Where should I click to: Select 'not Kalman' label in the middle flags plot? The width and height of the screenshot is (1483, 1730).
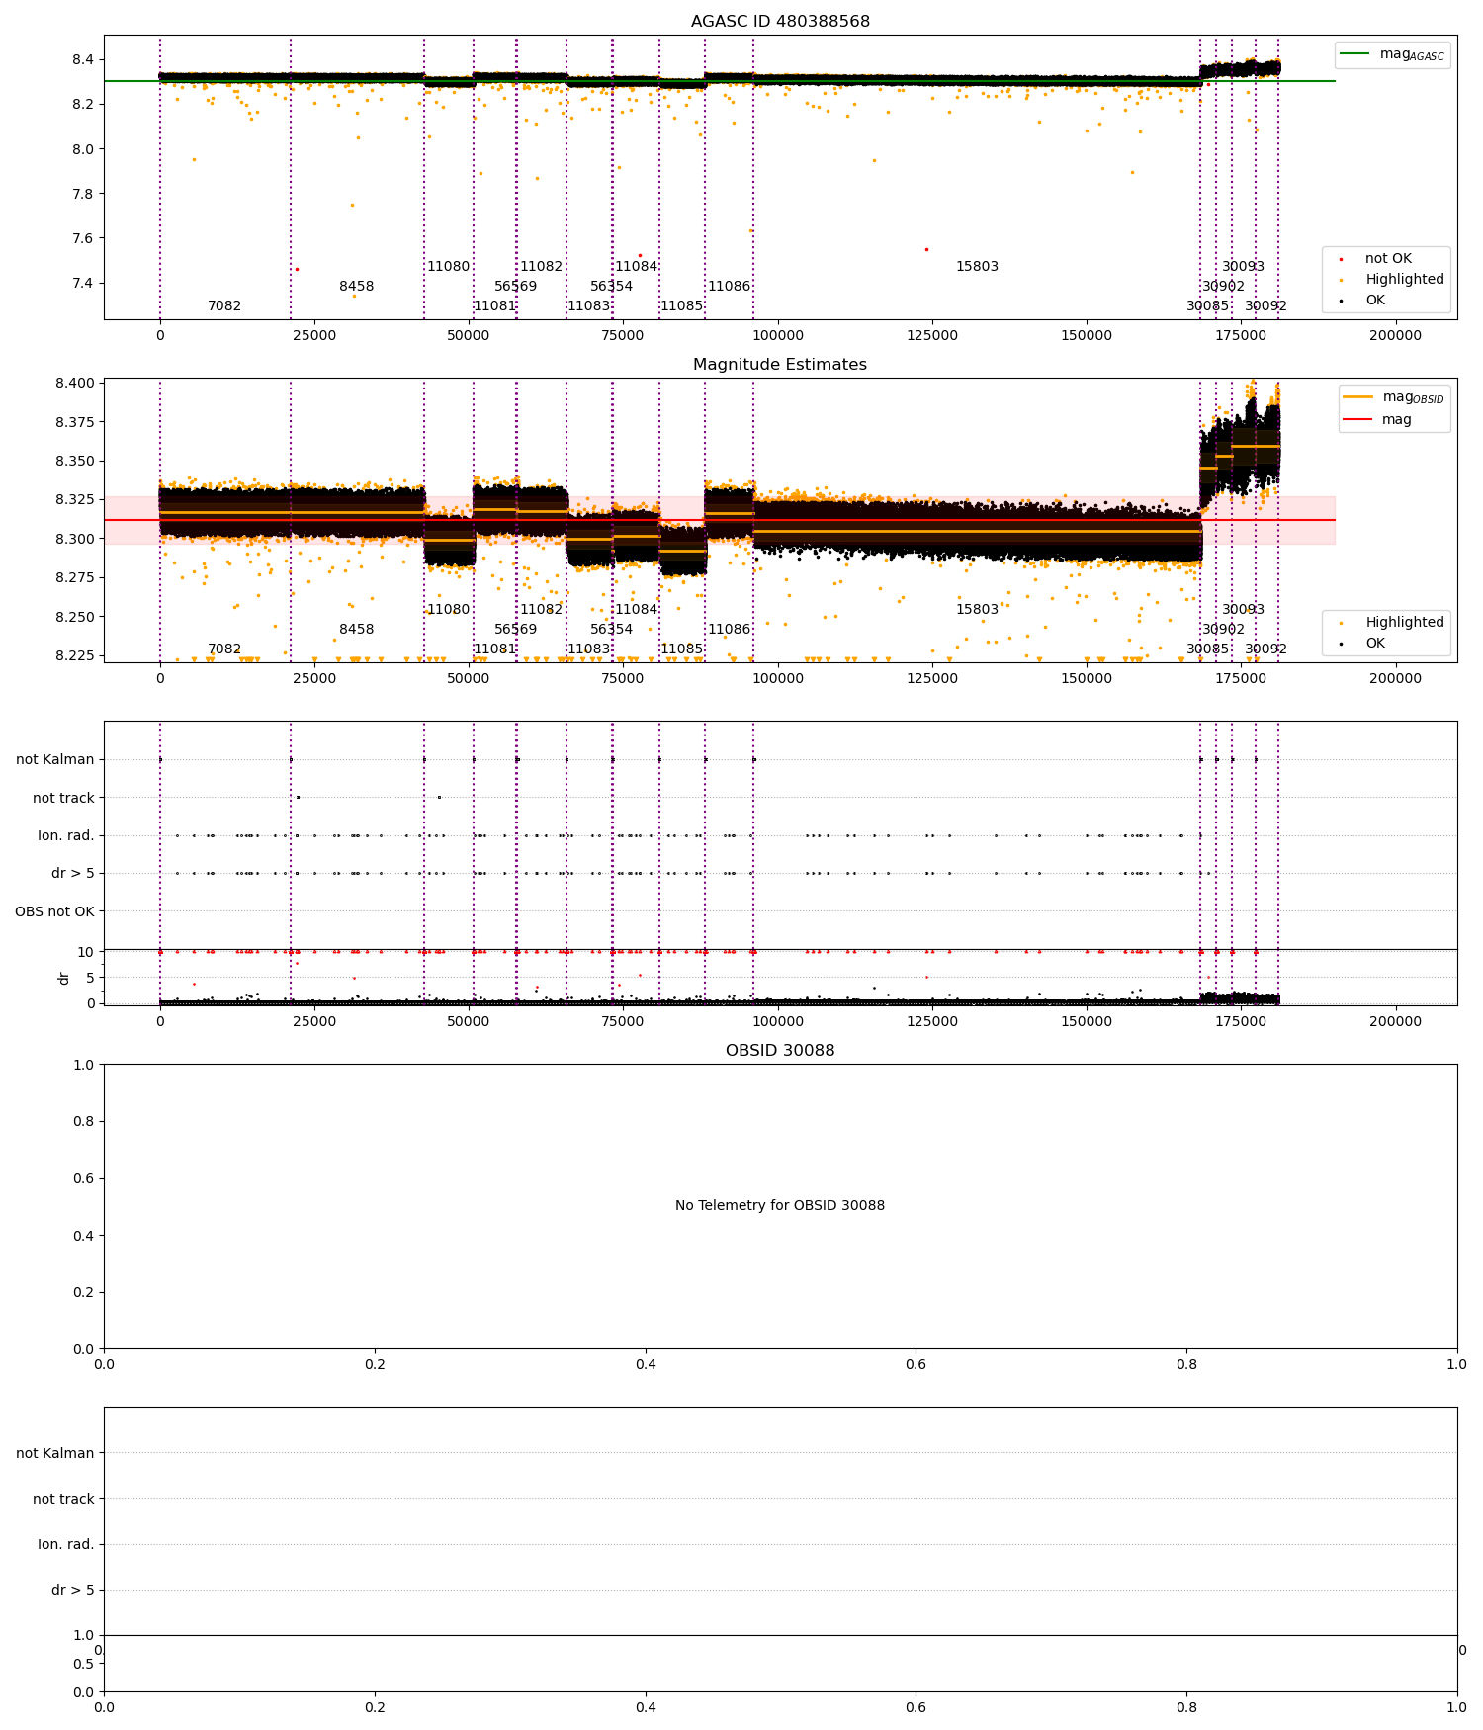55,759
